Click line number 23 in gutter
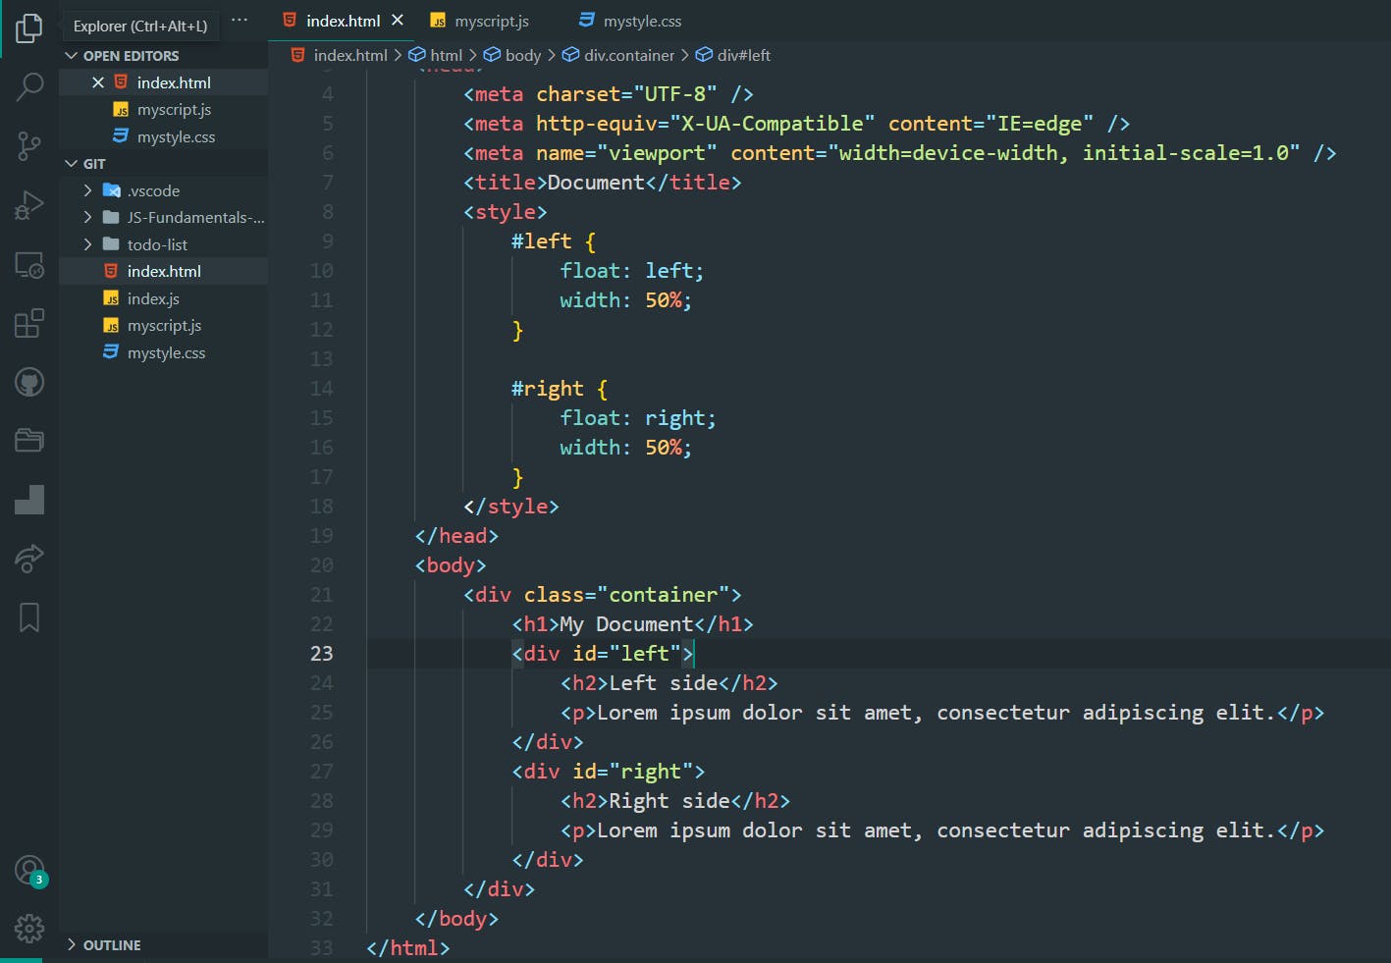The height and width of the screenshot is (963, 1391). click(x=322, y=654)
